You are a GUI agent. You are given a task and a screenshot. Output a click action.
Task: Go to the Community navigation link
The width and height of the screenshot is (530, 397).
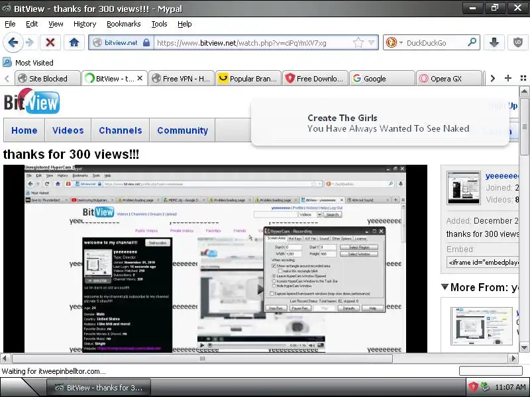(x=183, y=130)
